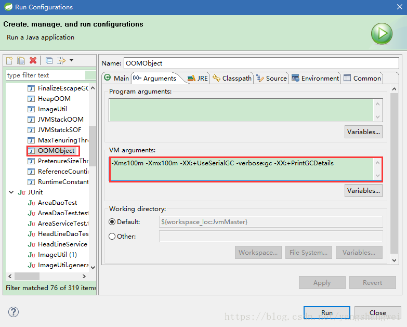Open the Classpath tab

tap(232, 78)
